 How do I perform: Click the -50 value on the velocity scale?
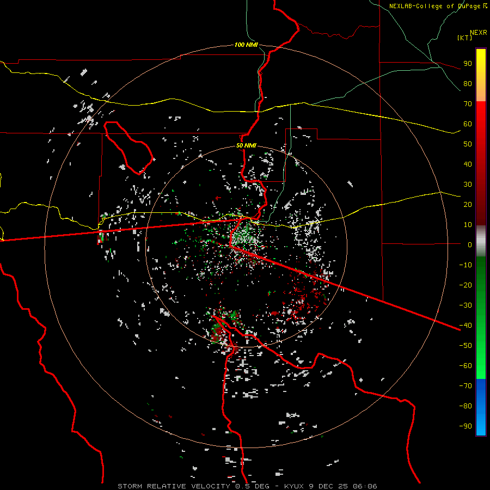click(x=465, y=346)
